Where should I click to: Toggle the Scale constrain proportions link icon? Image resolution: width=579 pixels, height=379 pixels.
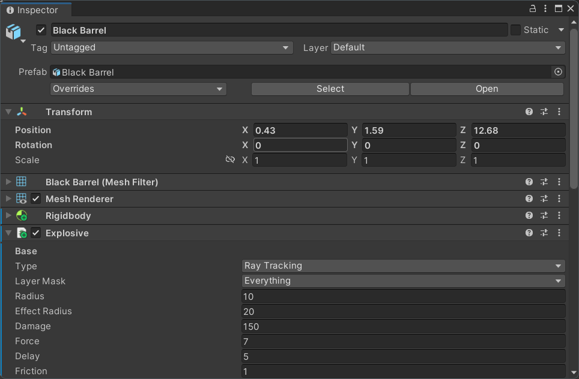(230, 160)
